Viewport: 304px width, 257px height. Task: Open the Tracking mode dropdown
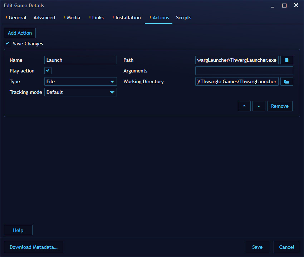80,92
